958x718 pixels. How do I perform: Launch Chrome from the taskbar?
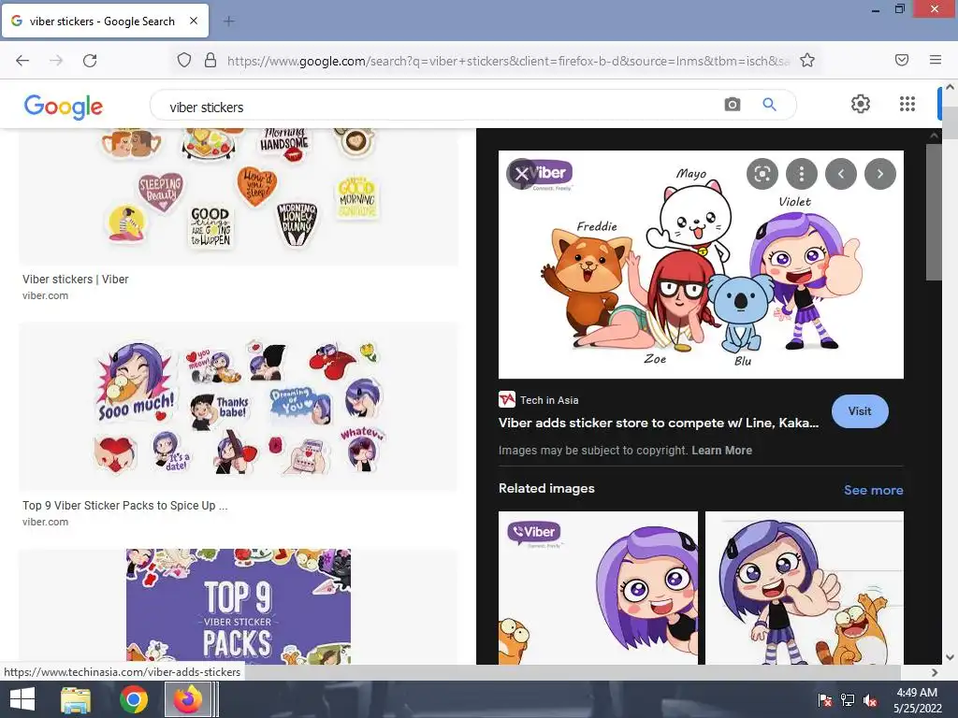pos(133,699)
